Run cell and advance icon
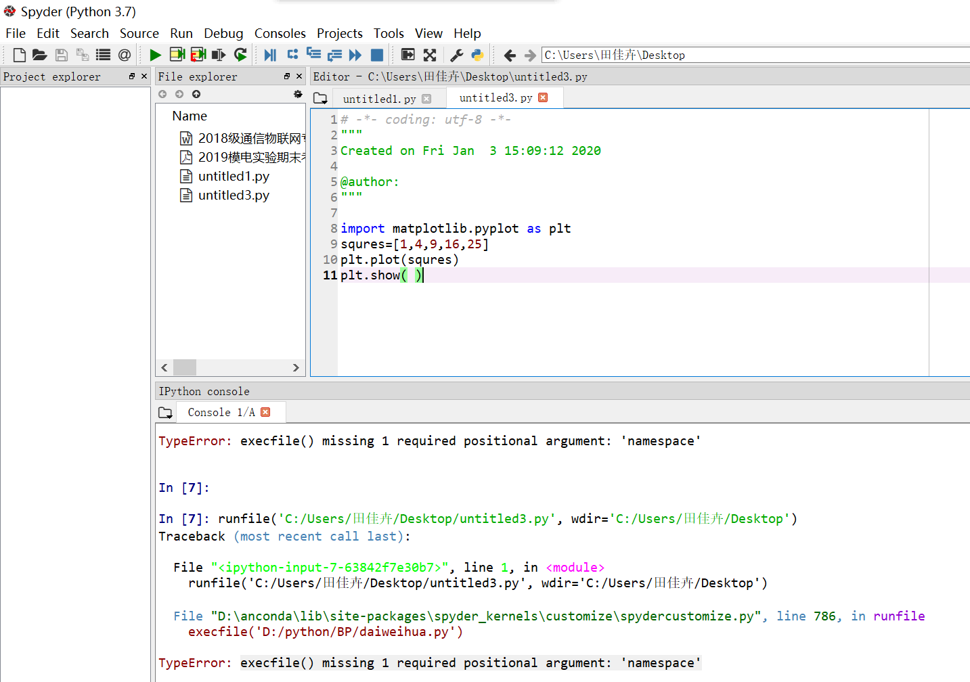The height and width of the screenshot is (682, 970). pyautogui.click(x=198, y=55)
